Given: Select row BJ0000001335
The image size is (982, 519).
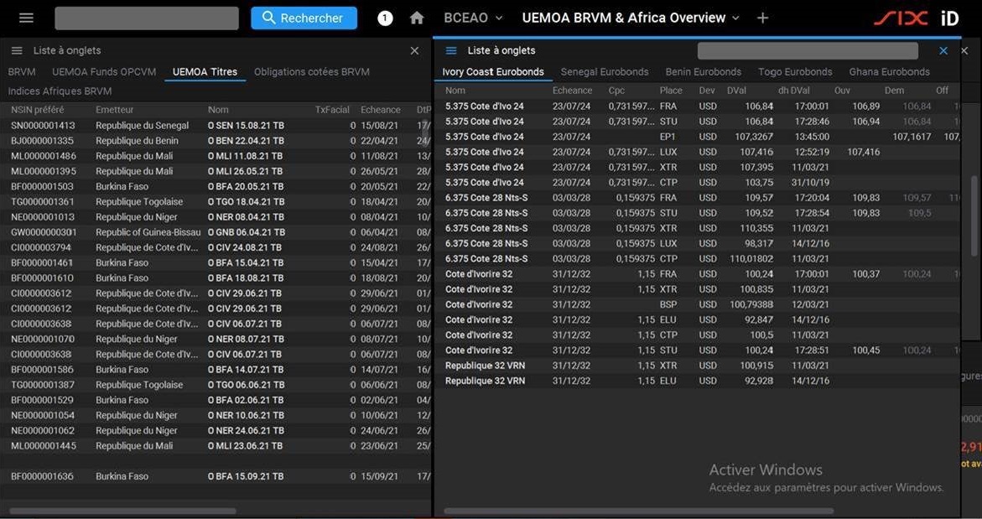Looking at the screenshot, I should pos(216,141).
